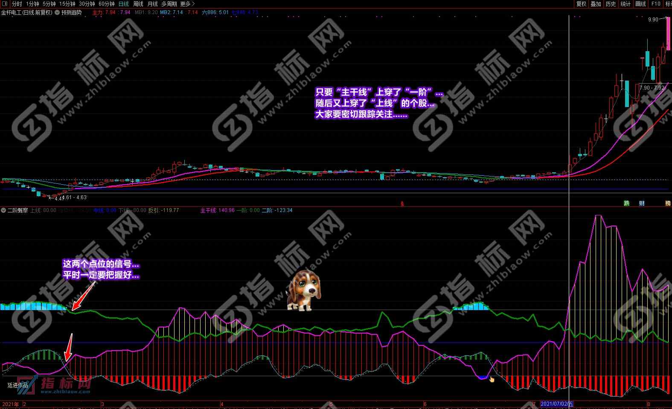Click the dog mascot image

pos(304,290)
